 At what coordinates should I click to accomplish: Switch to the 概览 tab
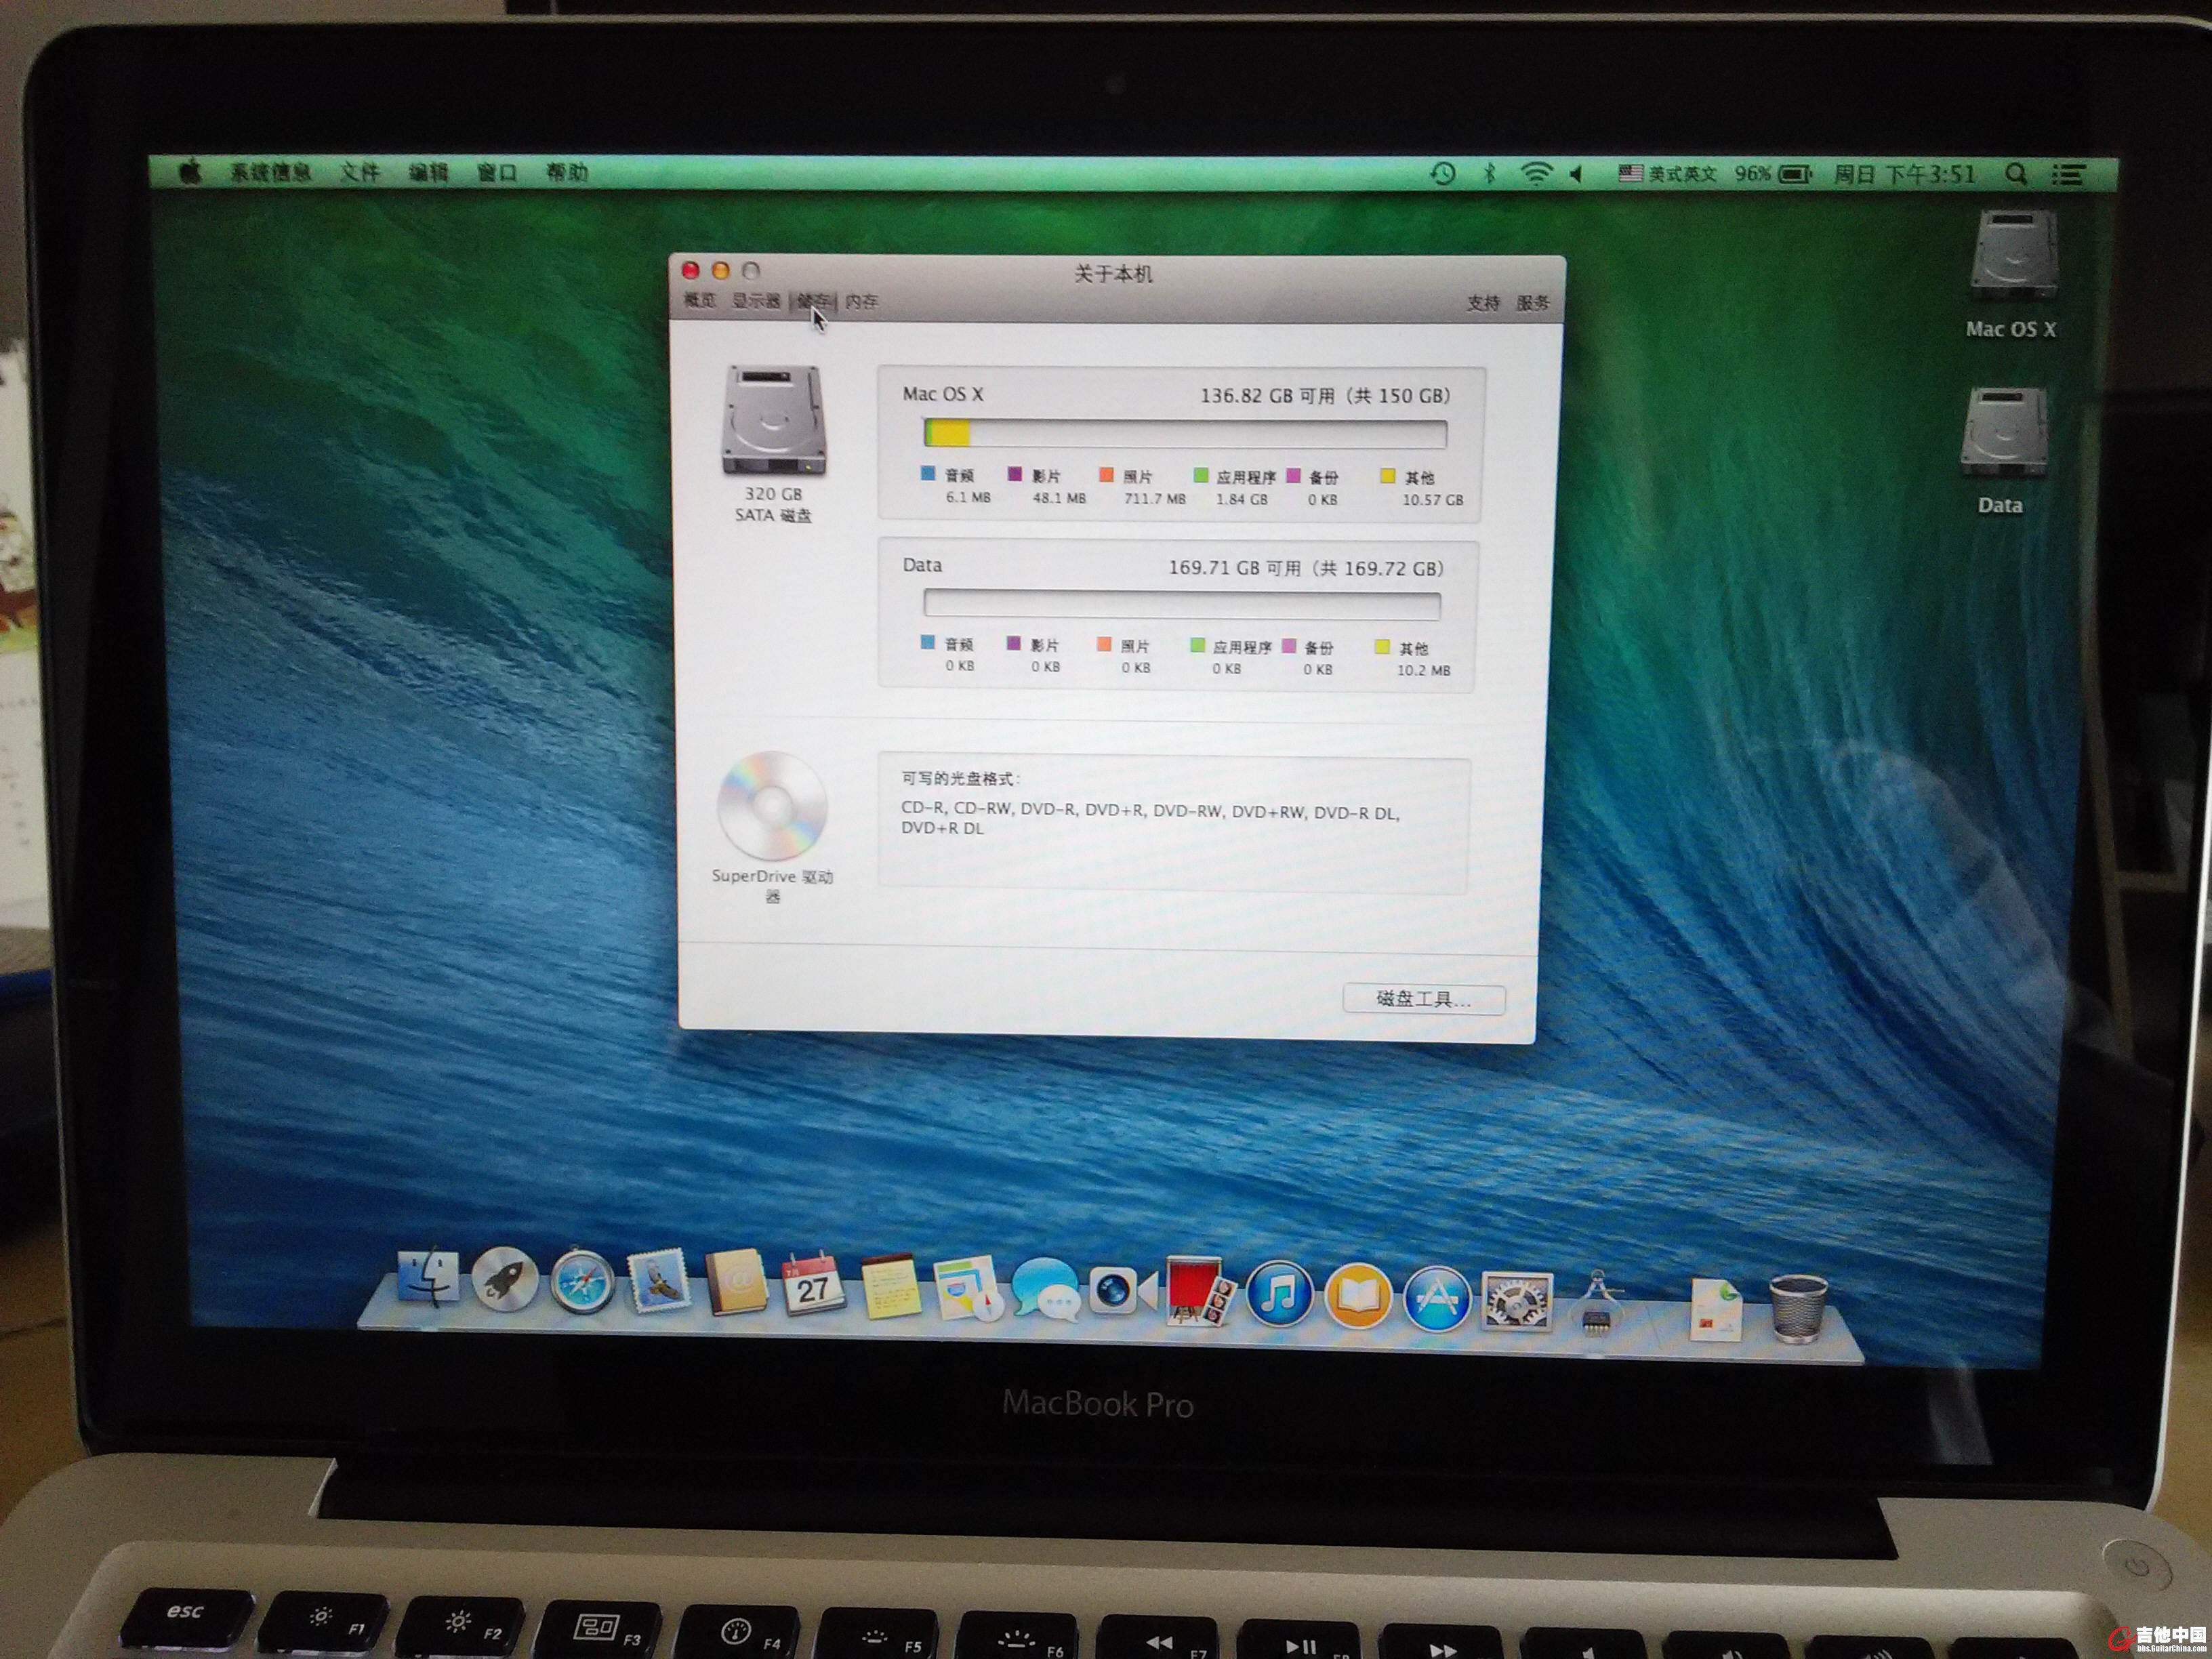point(699,300)
